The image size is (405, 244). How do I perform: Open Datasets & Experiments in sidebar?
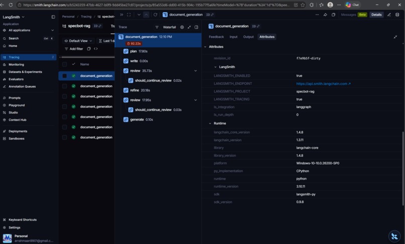tap(29, 72)
